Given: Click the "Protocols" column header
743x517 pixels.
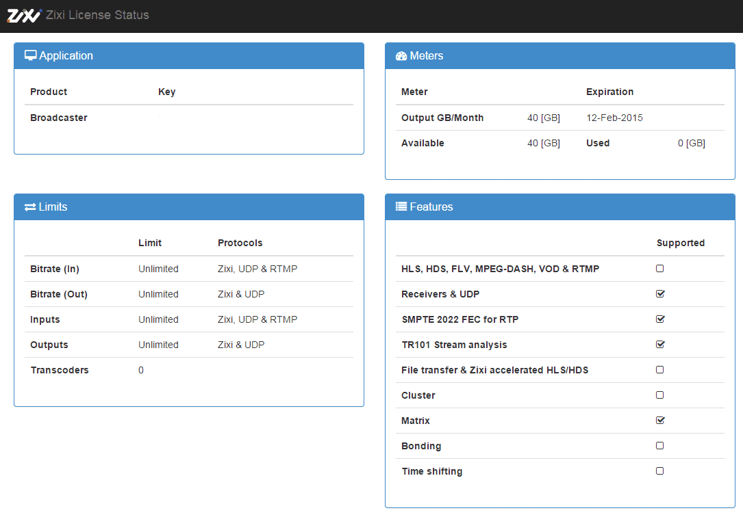Looking at the screenshot, I should click(x=240, y=243).
